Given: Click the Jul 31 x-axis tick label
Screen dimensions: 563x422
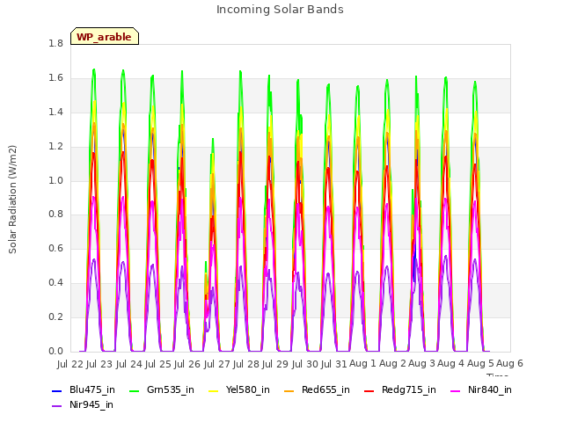Looking at the screenshot, I should coord(333,364).
